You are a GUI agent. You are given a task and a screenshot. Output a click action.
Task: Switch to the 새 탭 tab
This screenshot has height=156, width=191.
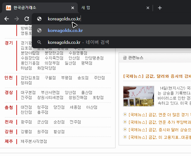click(115, 8)
